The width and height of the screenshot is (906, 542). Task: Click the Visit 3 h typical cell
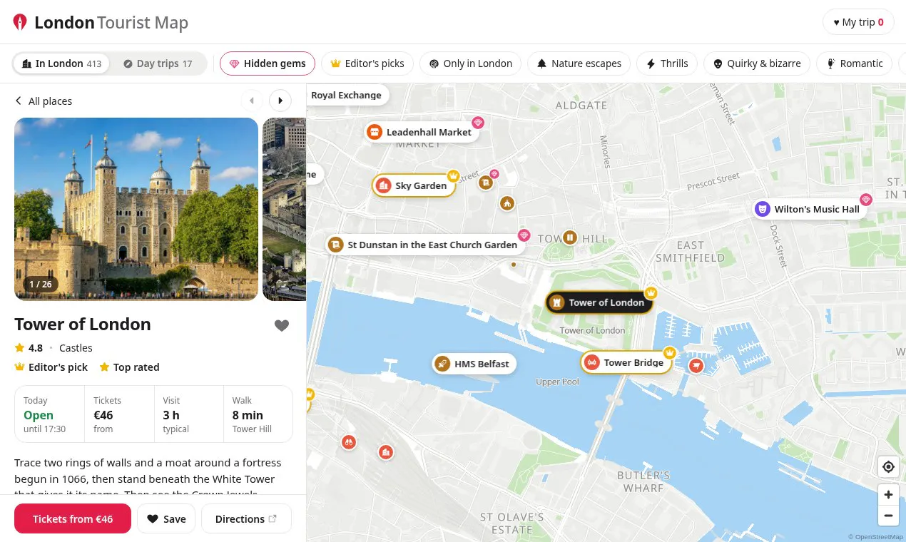[x=188, y=414]
